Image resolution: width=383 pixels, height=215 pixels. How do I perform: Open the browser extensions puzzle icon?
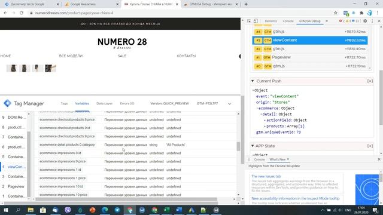tap(361, 13)
